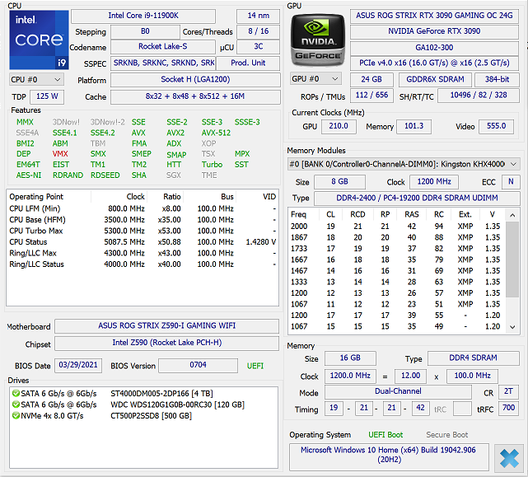Click the Prod. Unit field
This screenshot has width=528, height=477.
coord(248,63)
